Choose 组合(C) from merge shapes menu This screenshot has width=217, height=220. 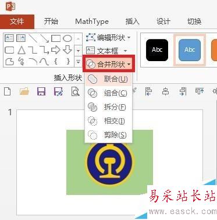coord(109,93)
